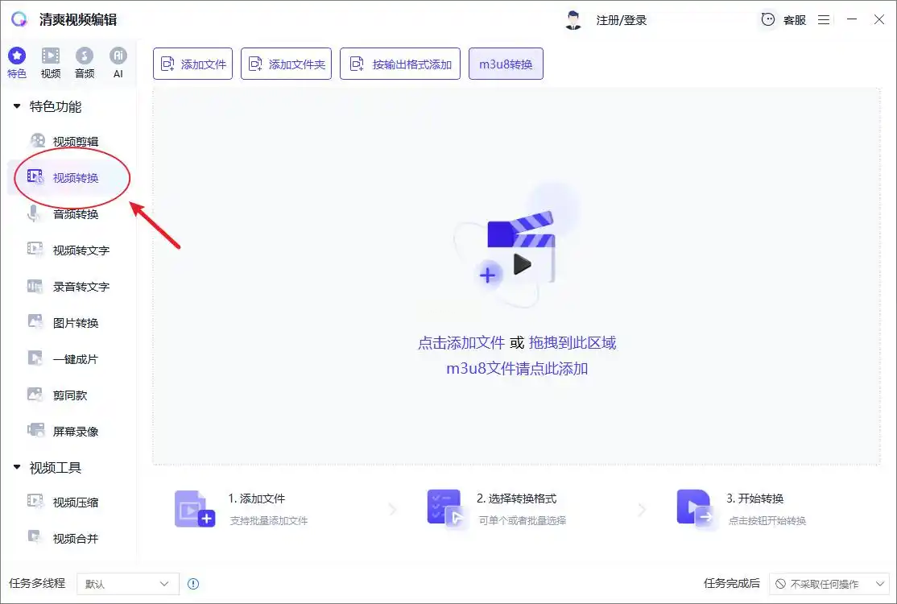Image resolution: width=897 pixels, height=604 pixels.
Task: Click the 剪同款 sidebar icon
Action: [x=35, y=395]
